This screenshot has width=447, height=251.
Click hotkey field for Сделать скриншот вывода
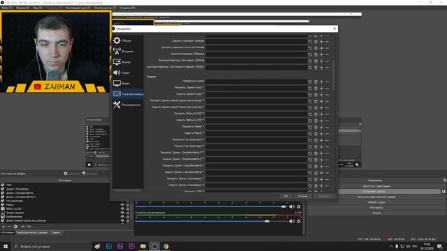(x=256, y=41)
